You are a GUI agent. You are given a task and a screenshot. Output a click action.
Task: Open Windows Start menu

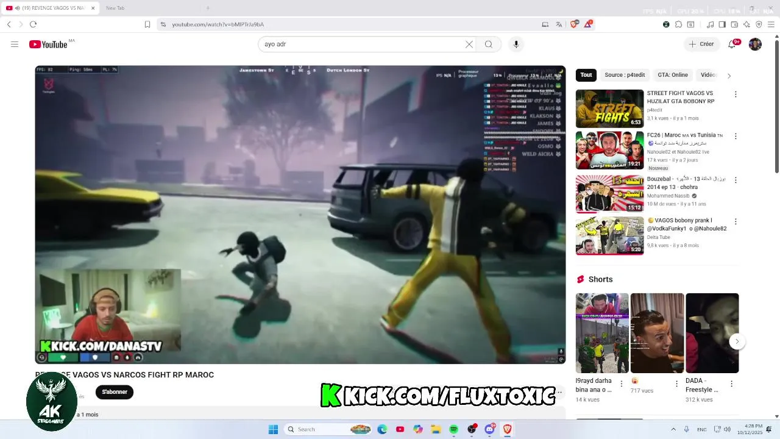coord(273,429)
